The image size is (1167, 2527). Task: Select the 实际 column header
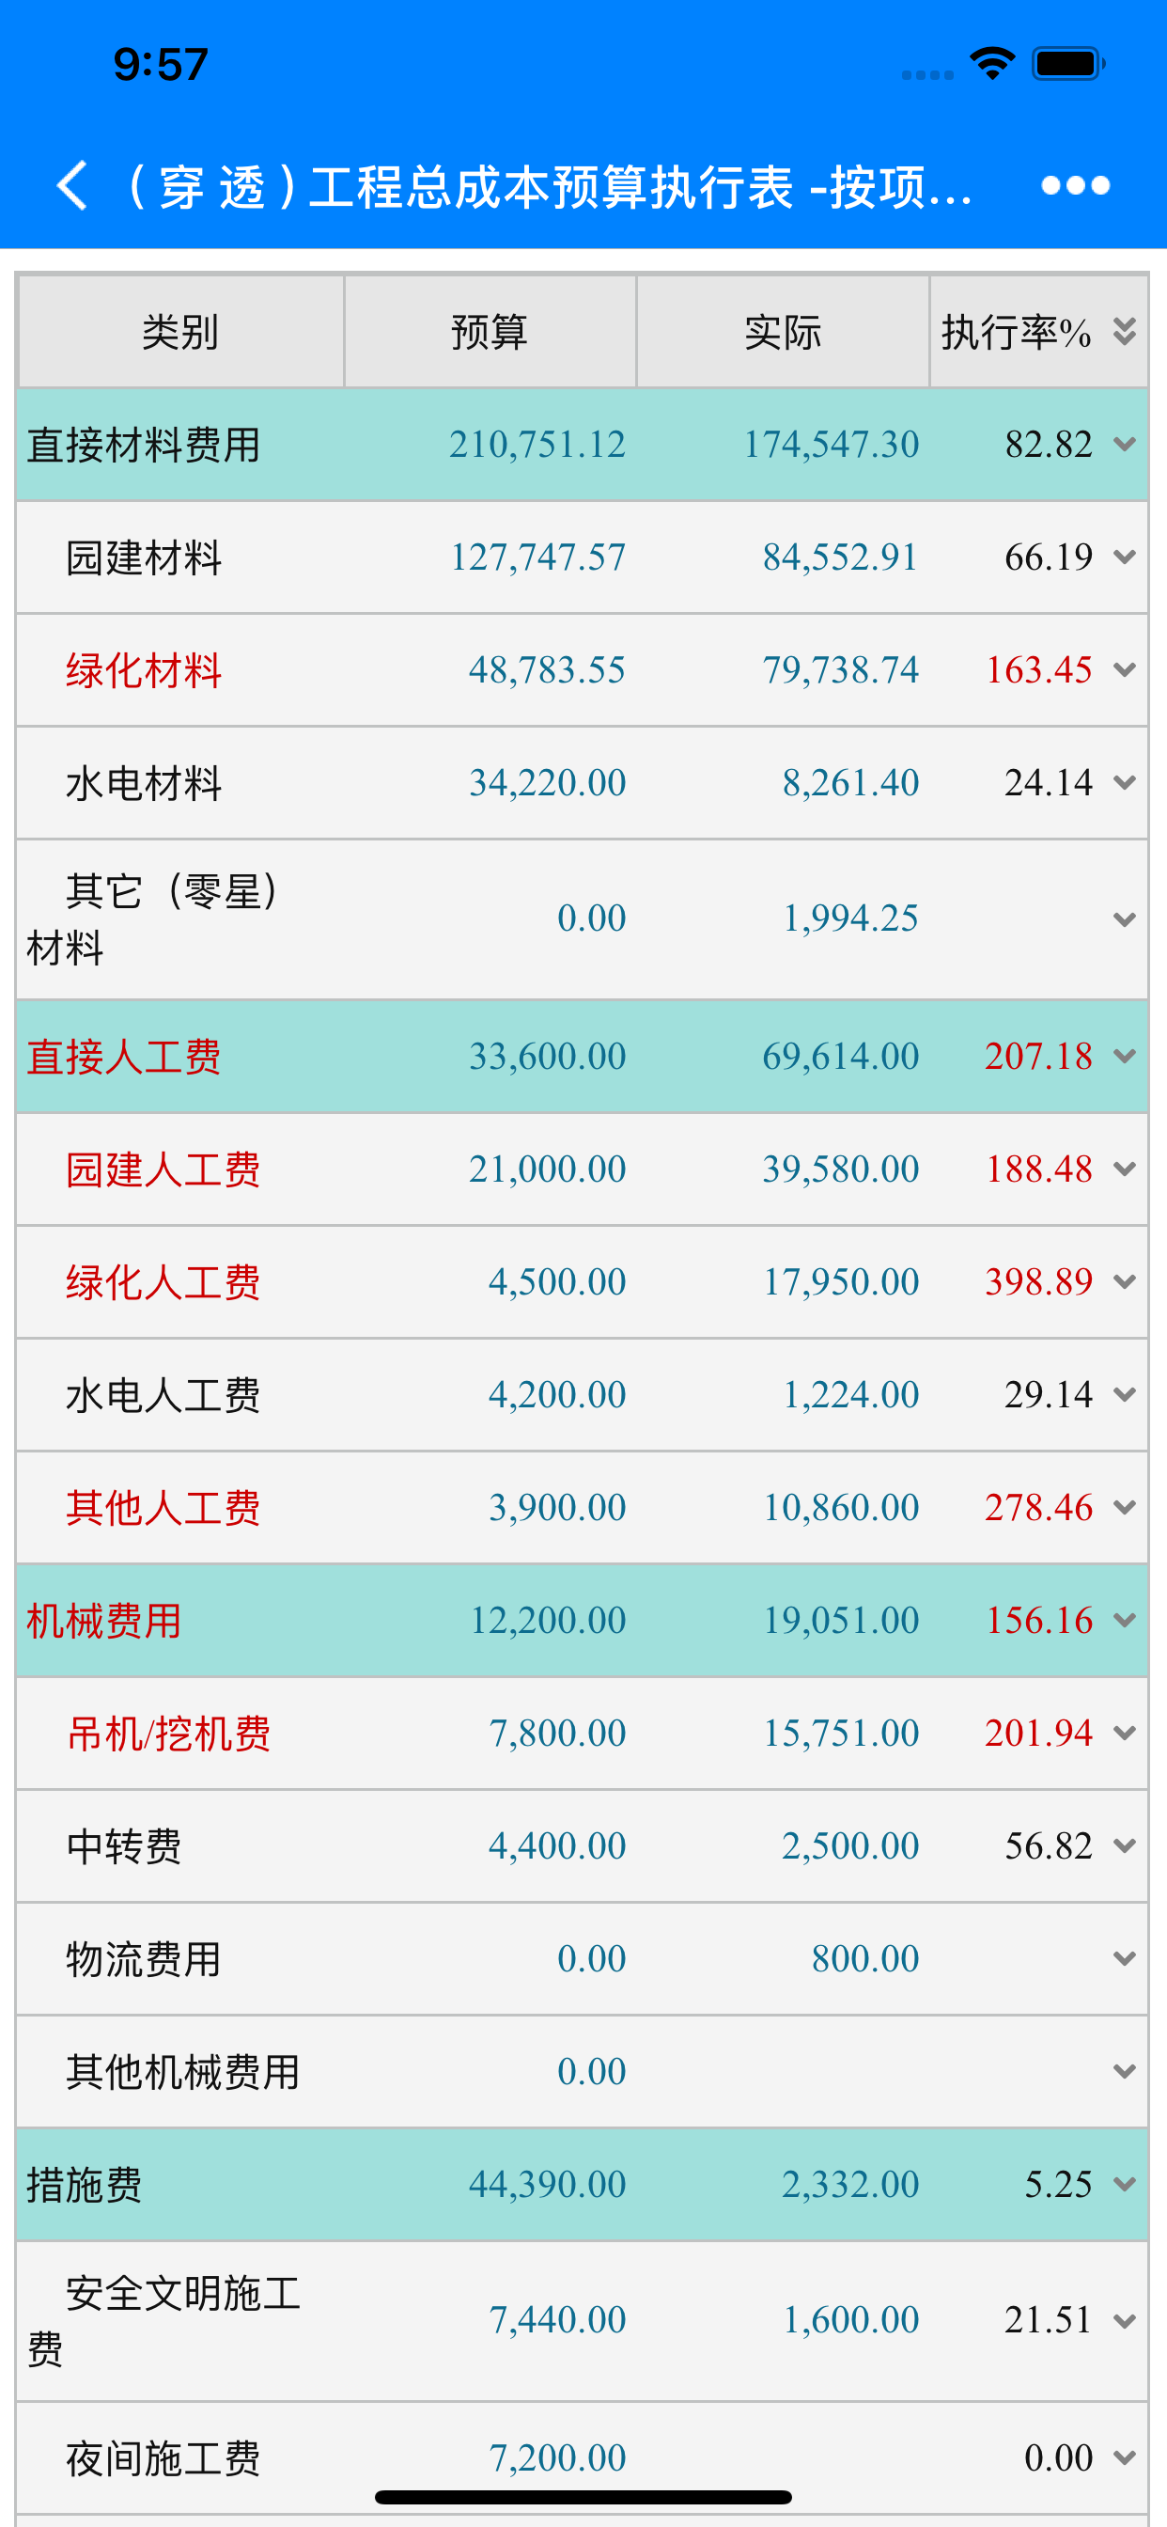[x=783, y=332]
